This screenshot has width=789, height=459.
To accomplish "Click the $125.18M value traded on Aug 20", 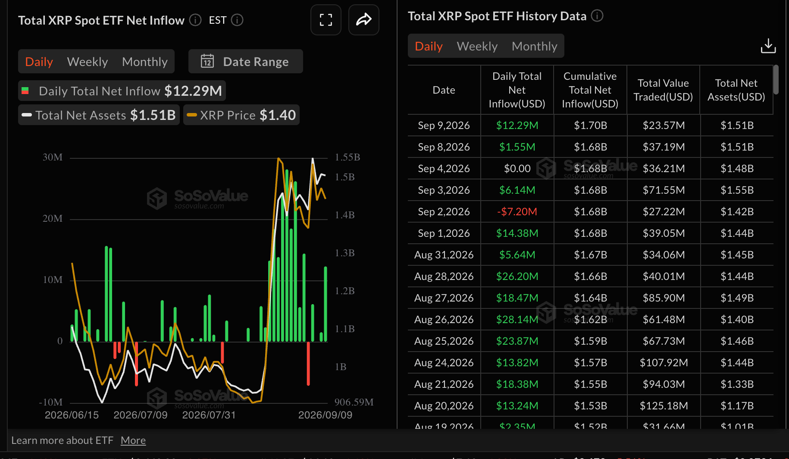I will pos(664,406).
